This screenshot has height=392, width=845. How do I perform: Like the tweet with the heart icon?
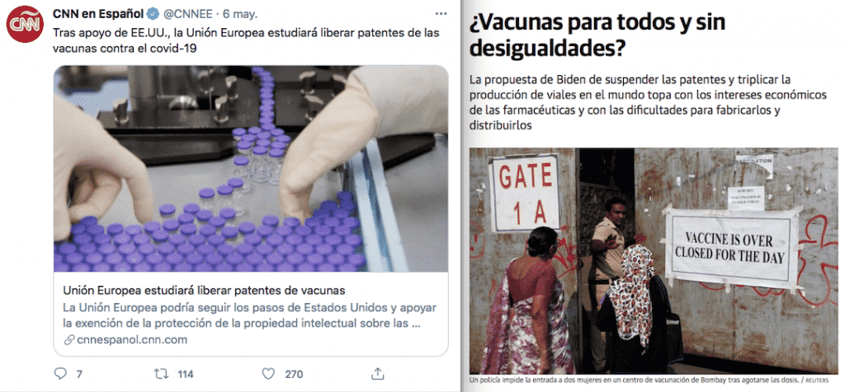(268, 373)
